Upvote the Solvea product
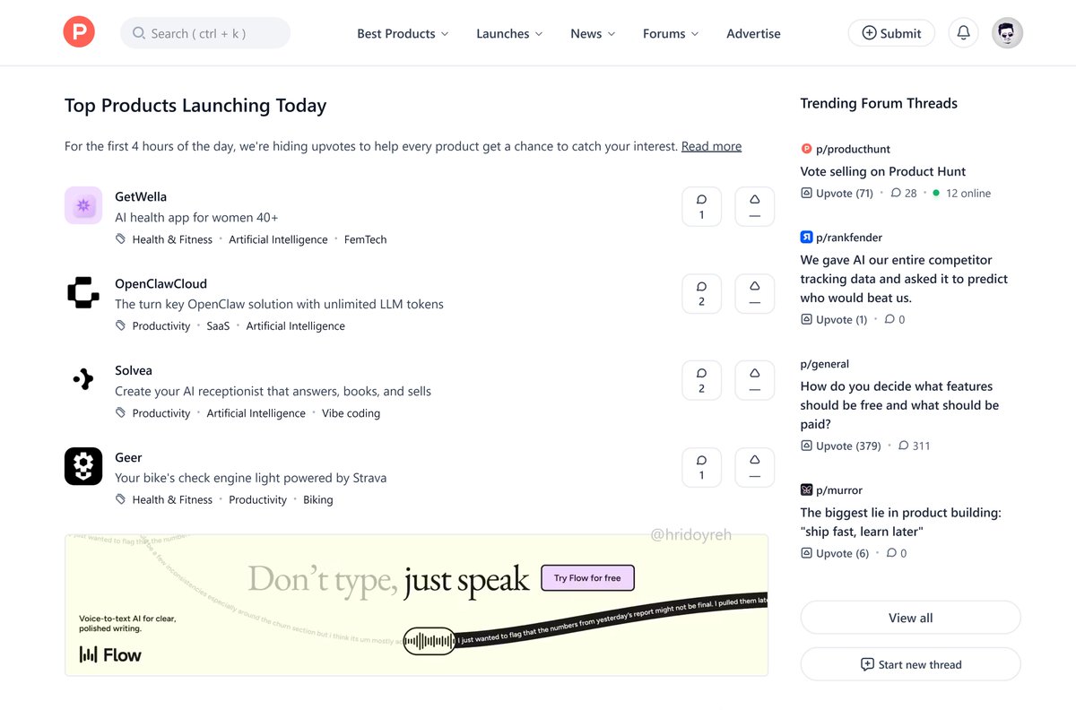 754,380
